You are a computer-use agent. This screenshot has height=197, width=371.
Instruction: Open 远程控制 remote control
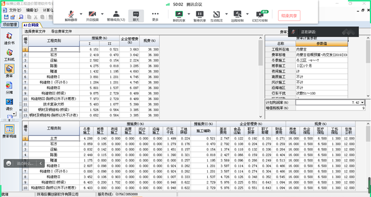coord(237,16)
